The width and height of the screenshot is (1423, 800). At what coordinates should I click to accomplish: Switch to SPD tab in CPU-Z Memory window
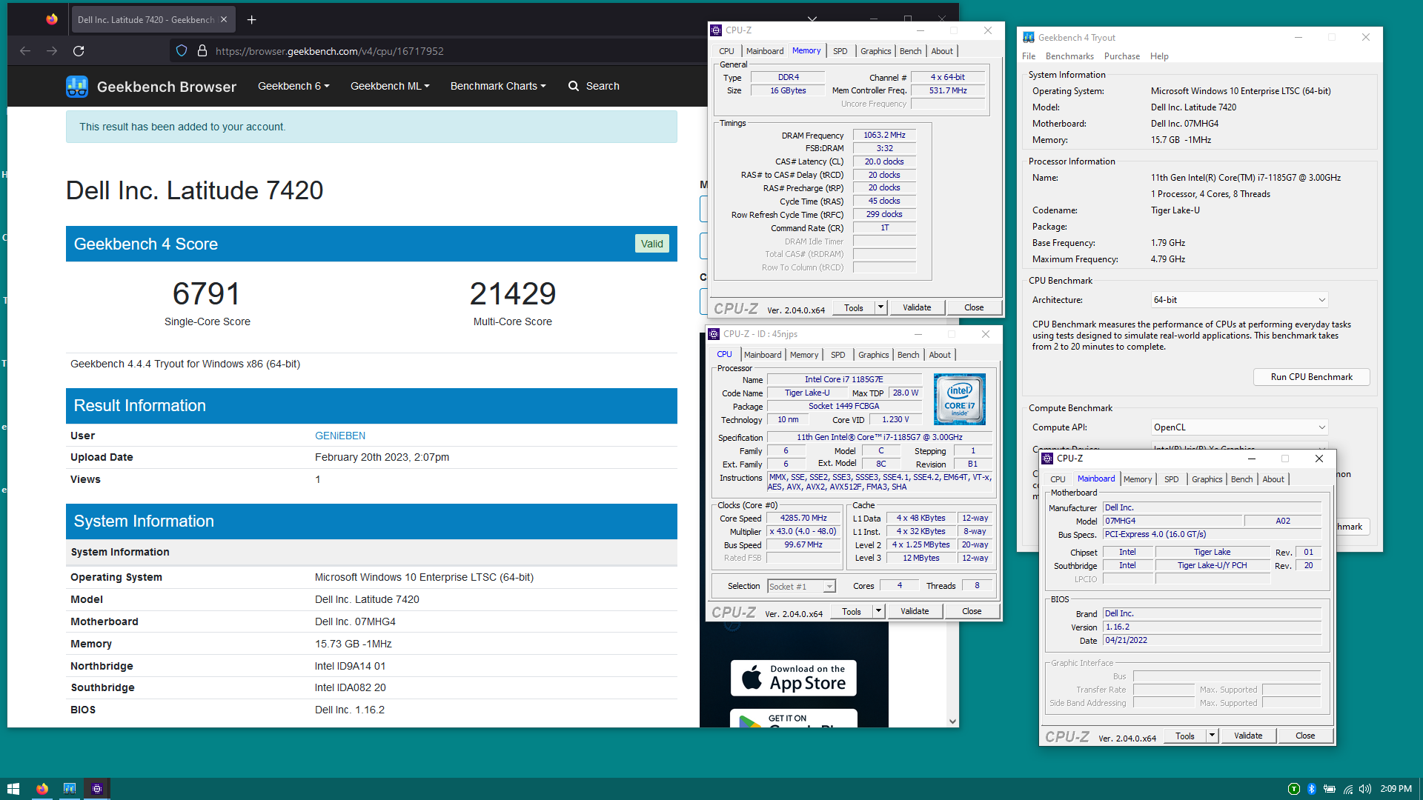point(840,51)
